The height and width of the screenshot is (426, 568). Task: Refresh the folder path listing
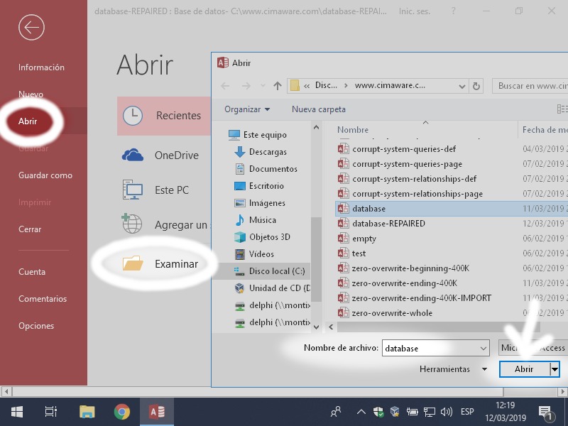click(x=476, y=86)
